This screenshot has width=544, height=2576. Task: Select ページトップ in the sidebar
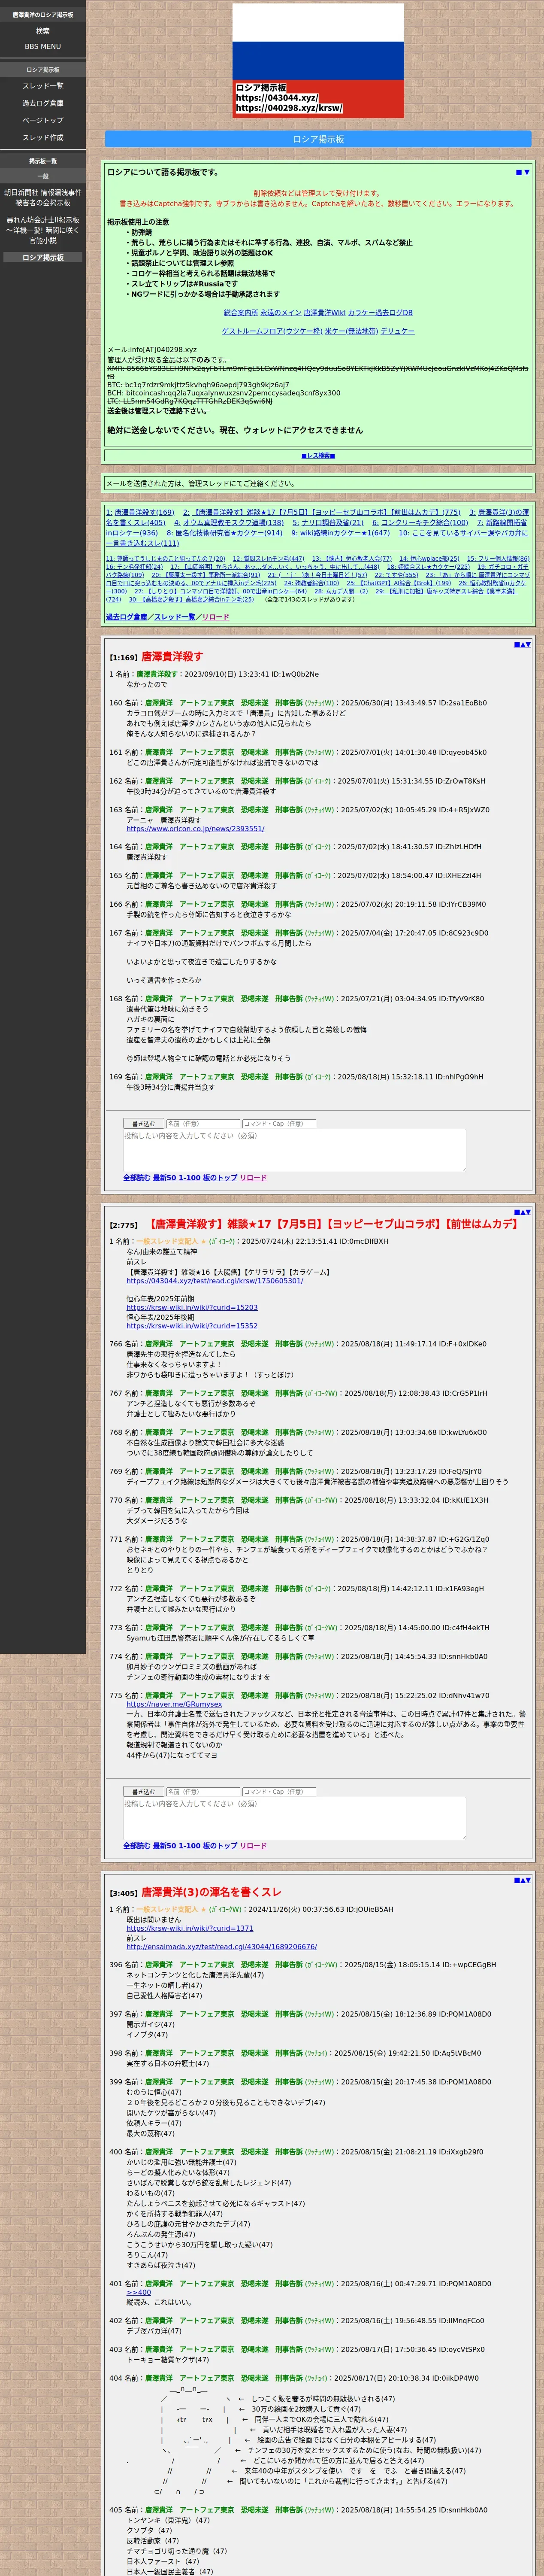click(x=43, y=120)
